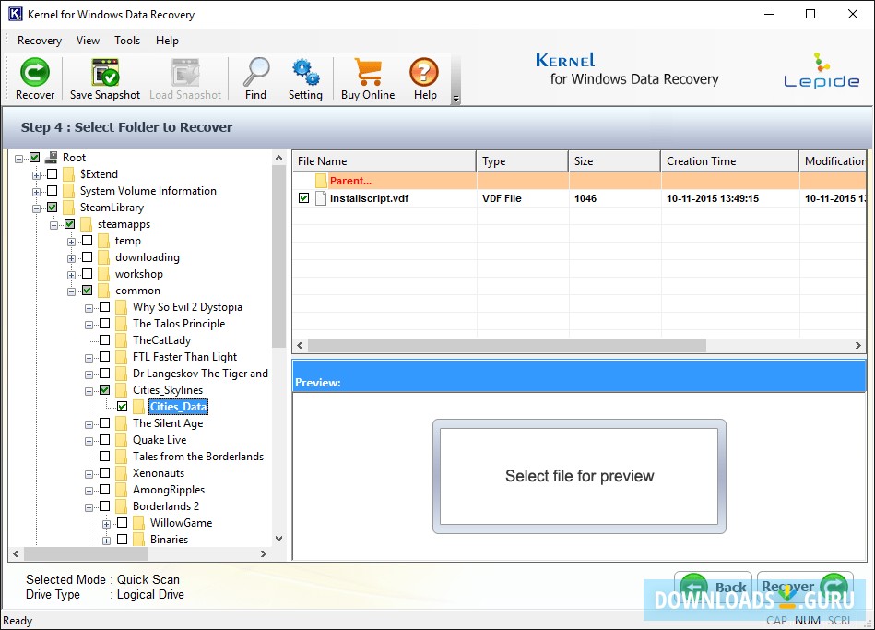Screen dimensions: 875x630
Task: Select 'Dr Langeskov The Tiger and' row
Action: [200, 374]
